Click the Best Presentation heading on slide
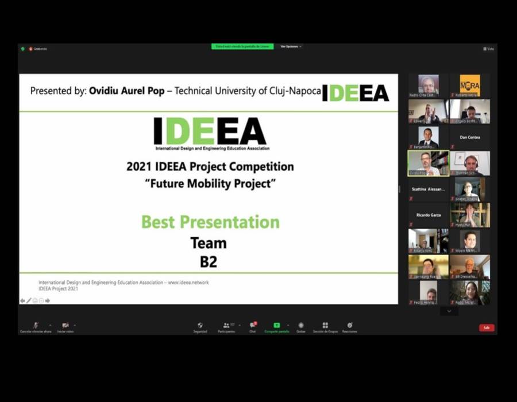The height and width of the screenshot is (402, 517). [210, 222]
